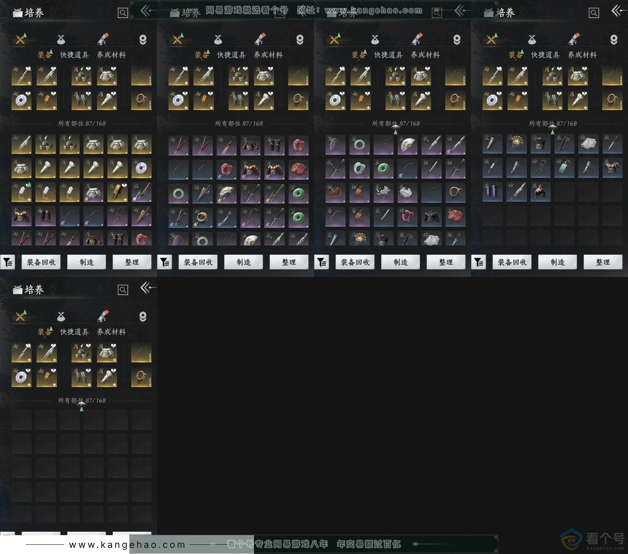This screenshot has width=628, height=554.
Task: Switch to 快捷道具 tab in the bottom-left panel
Action: click(75, 332)
